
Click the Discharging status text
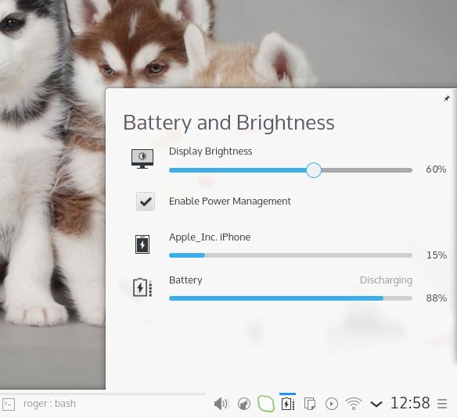coord(386,280)
